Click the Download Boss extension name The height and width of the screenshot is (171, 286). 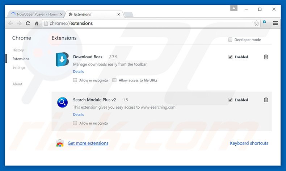pos(88,57)
